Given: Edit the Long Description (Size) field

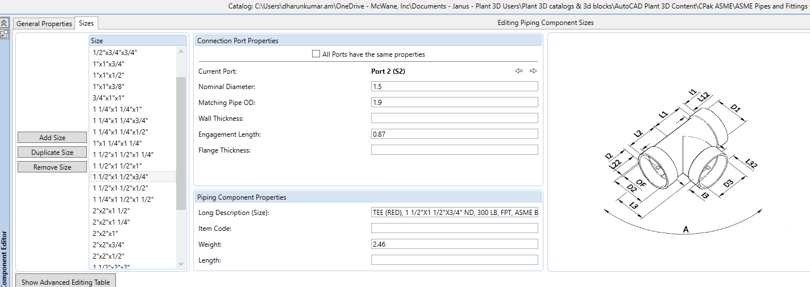Looking at the screenshot, I should point(454,212).
